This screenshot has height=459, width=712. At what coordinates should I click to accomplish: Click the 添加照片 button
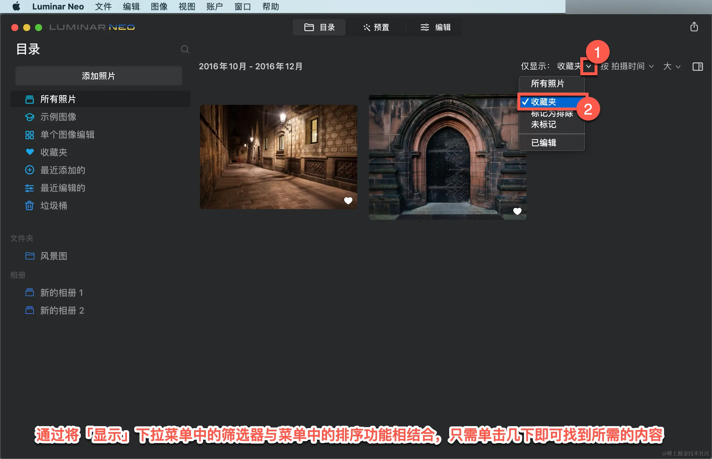98,76
